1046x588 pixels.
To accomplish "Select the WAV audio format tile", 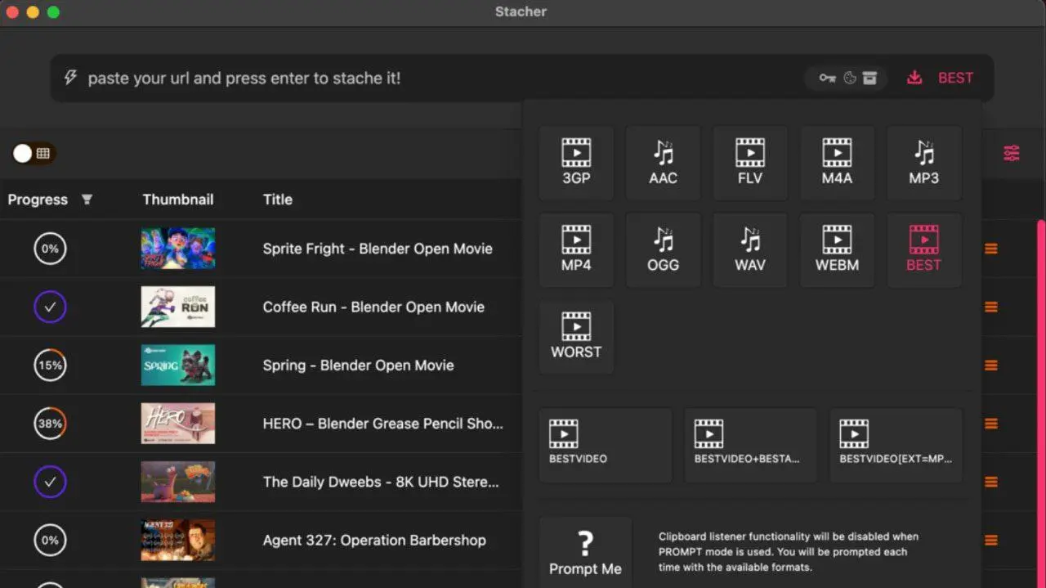I will [x=750, y=250].
